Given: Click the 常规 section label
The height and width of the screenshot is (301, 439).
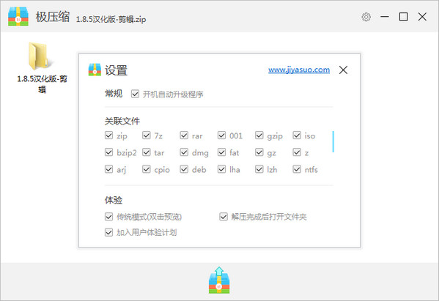Looking at the screenshot, I should 114,94.
